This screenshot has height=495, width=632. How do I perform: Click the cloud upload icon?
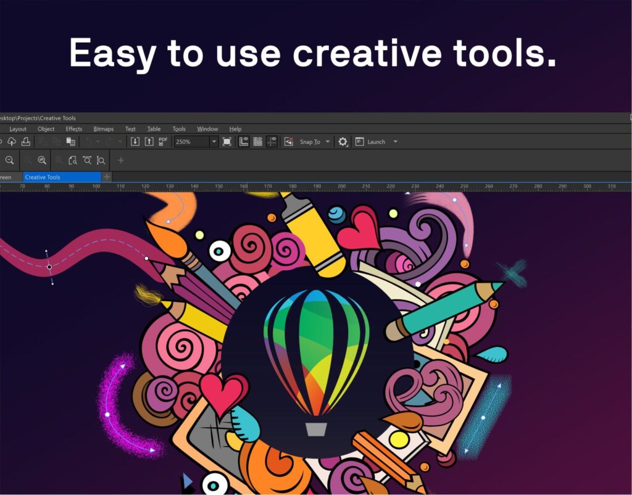(11, 142)
